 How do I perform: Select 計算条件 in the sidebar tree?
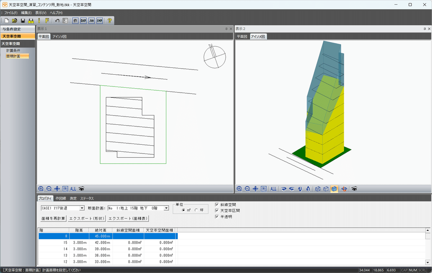(x=13, y=50)
